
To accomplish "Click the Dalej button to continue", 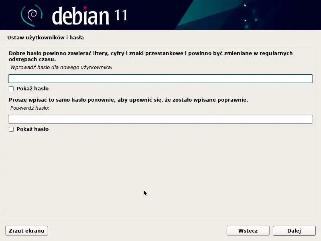I will tap(294, 231).
